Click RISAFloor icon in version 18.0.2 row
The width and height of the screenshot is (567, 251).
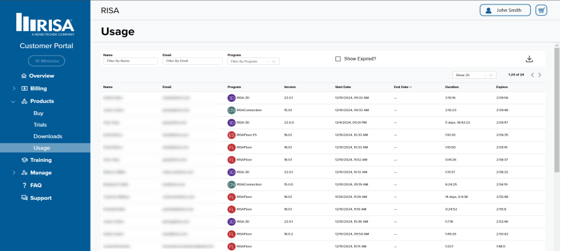tap(232, 234)
